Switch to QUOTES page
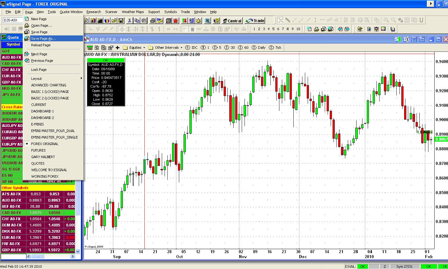 53,163
